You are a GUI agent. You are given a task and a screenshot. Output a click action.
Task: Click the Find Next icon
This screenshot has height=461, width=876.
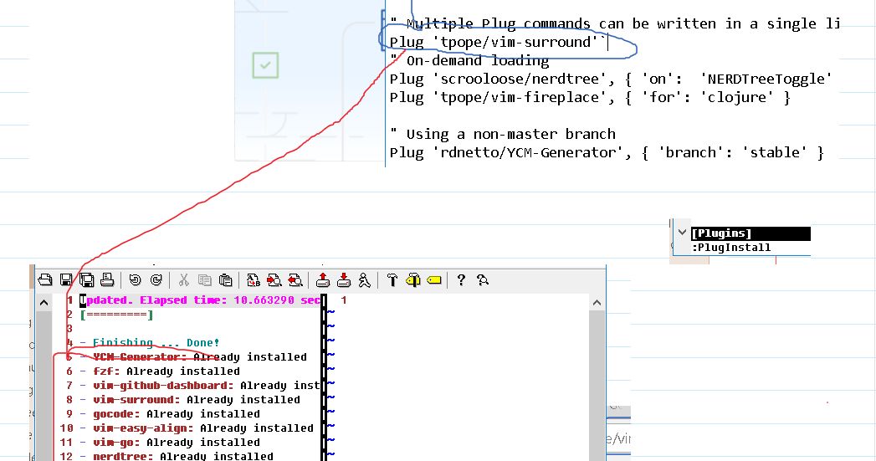point(274,280)
